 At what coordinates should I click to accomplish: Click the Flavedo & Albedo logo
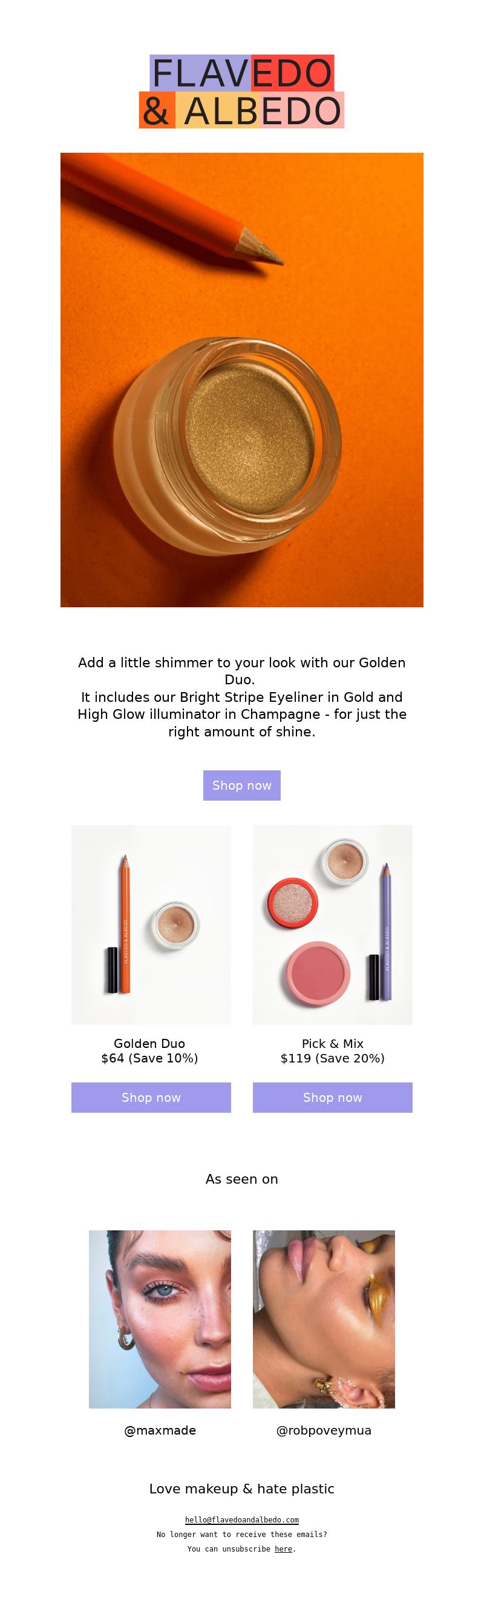click(x=241, y=92)
